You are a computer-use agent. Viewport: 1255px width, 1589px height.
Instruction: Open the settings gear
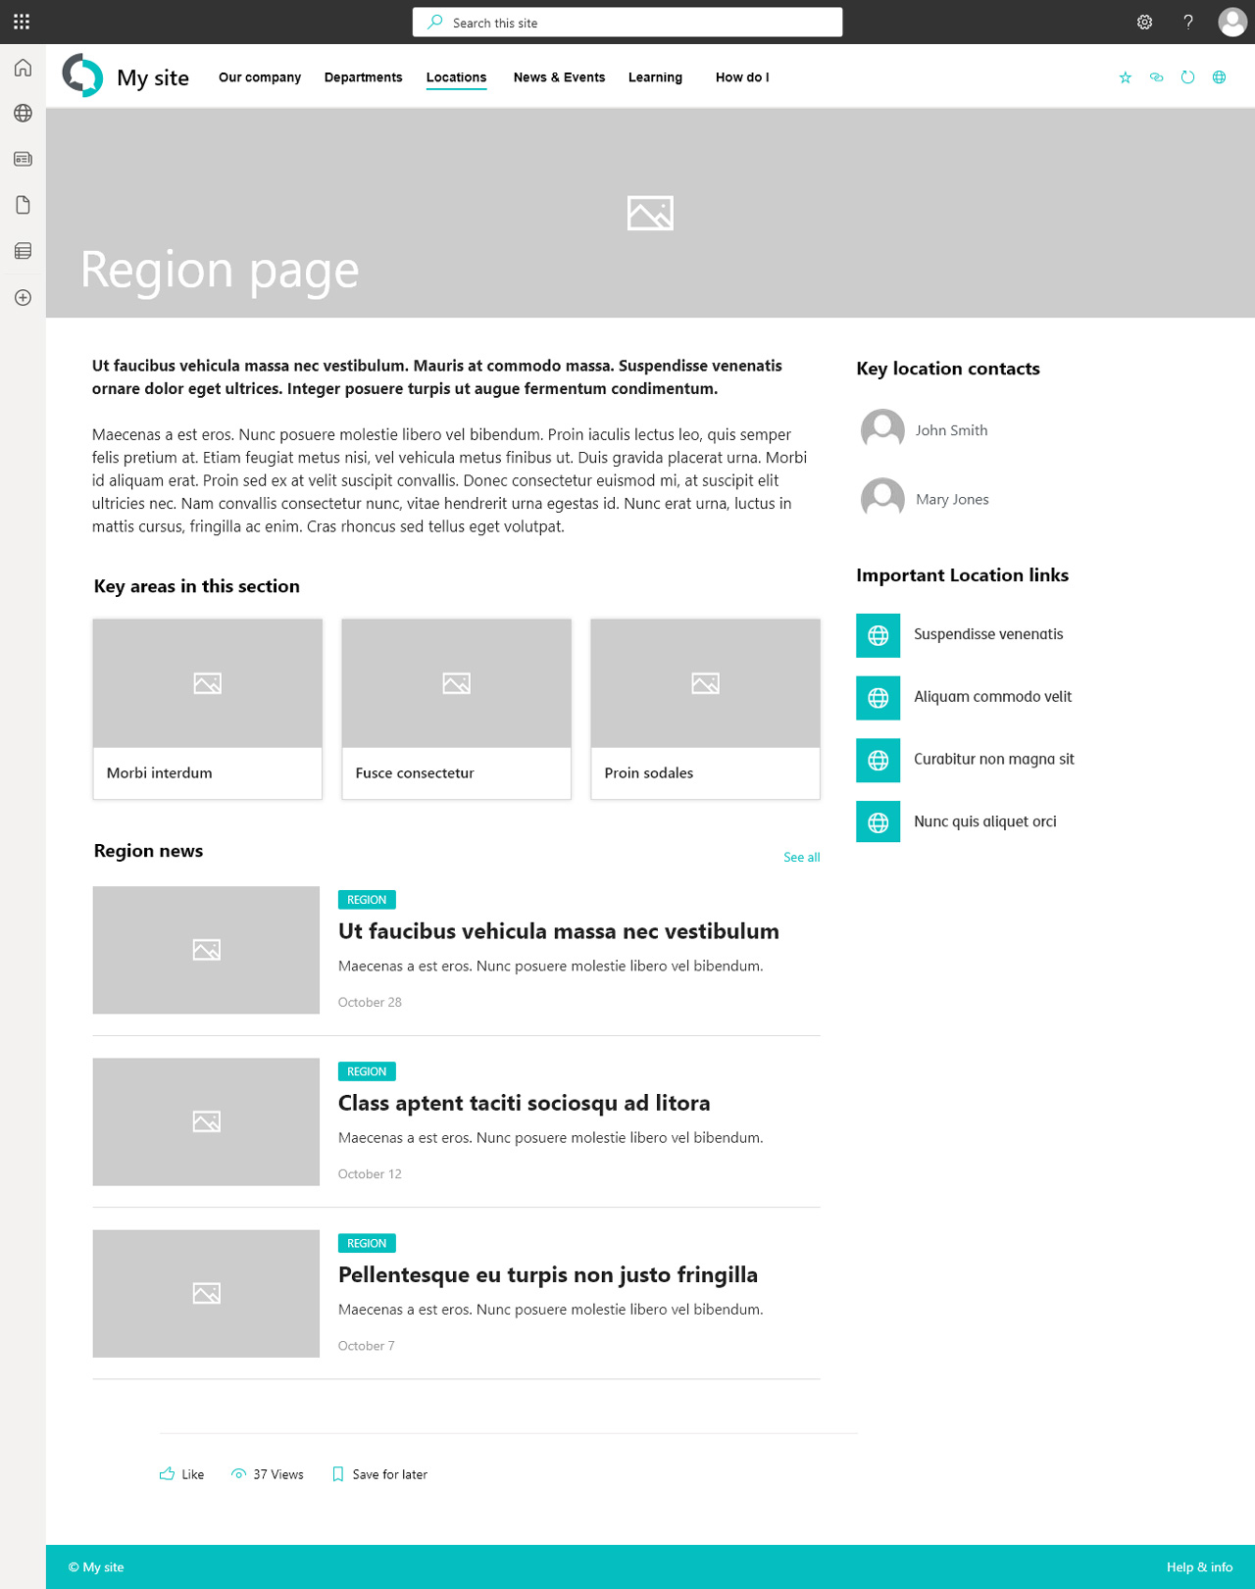pos(1144,22)
